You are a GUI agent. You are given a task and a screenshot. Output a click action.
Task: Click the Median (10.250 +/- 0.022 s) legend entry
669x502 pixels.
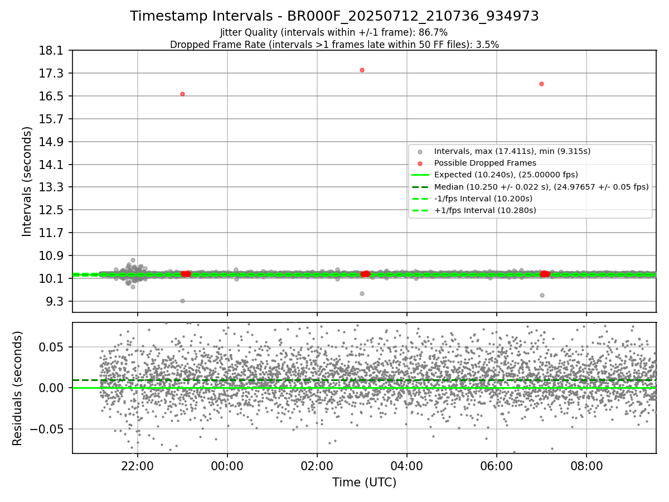pos(541,187)
